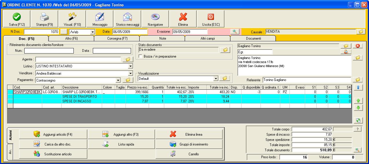Image resolution: width=369 pixels, height=164 pixels.
Task: Switch to the Consegna (F7) tab
Action: click(117, 38)
